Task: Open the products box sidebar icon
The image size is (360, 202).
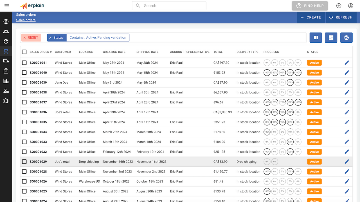Action: point(6,41)
